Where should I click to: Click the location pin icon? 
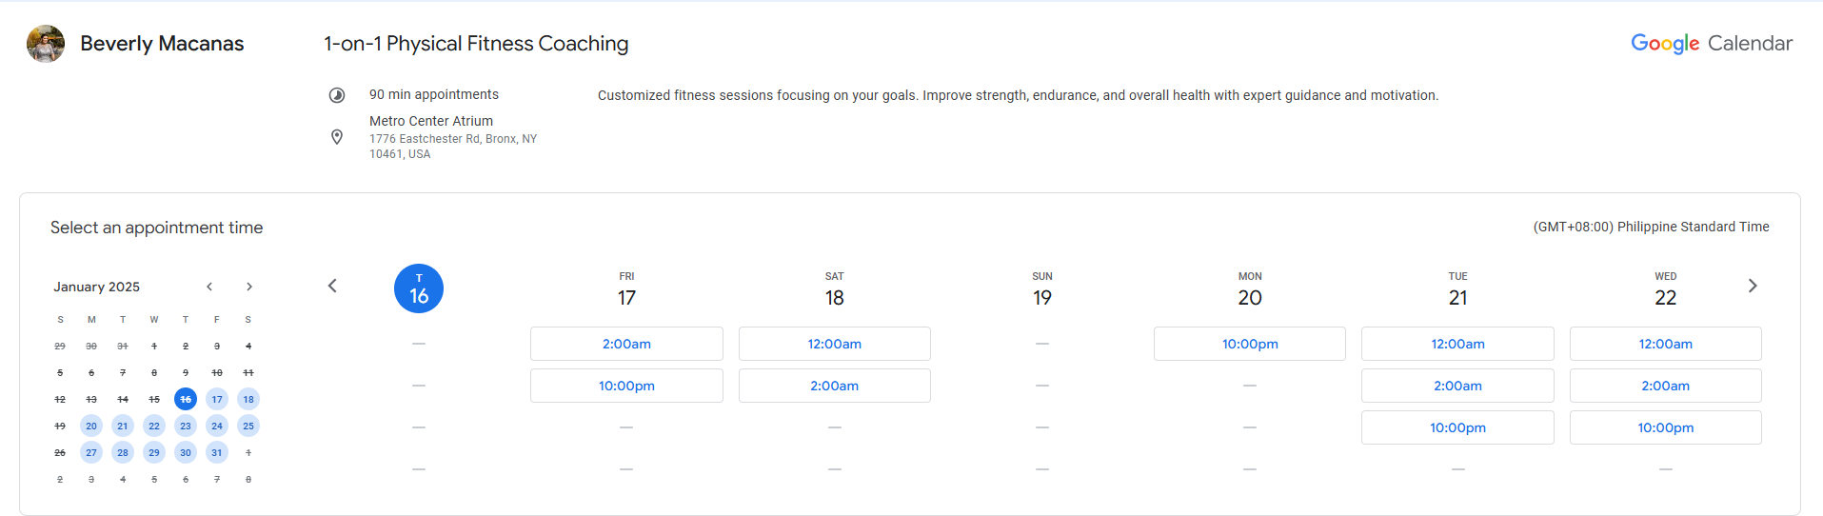click(x=337, y=137)
